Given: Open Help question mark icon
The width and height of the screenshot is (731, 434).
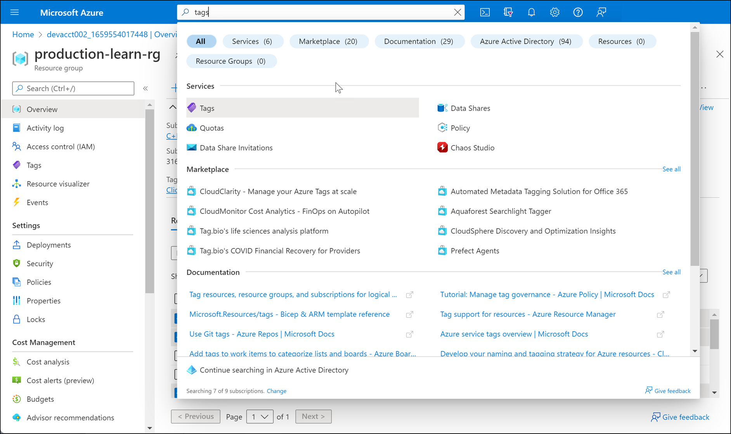Looking at the screenshot, I should coord(578,12).
